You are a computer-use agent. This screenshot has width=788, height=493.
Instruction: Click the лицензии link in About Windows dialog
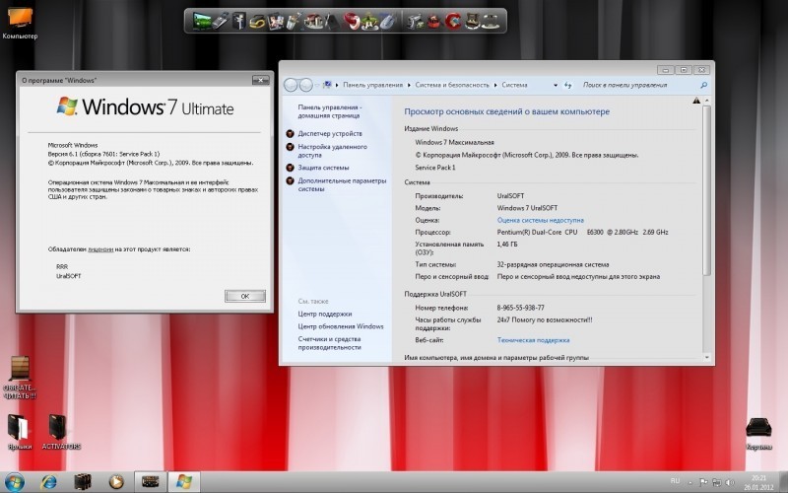(x=100, y=249)
